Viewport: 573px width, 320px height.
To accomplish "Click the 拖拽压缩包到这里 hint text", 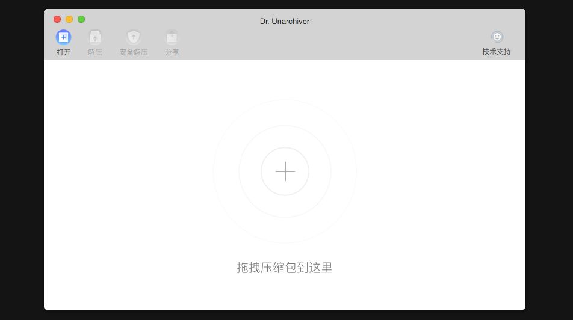I will [x=285, y=268].
